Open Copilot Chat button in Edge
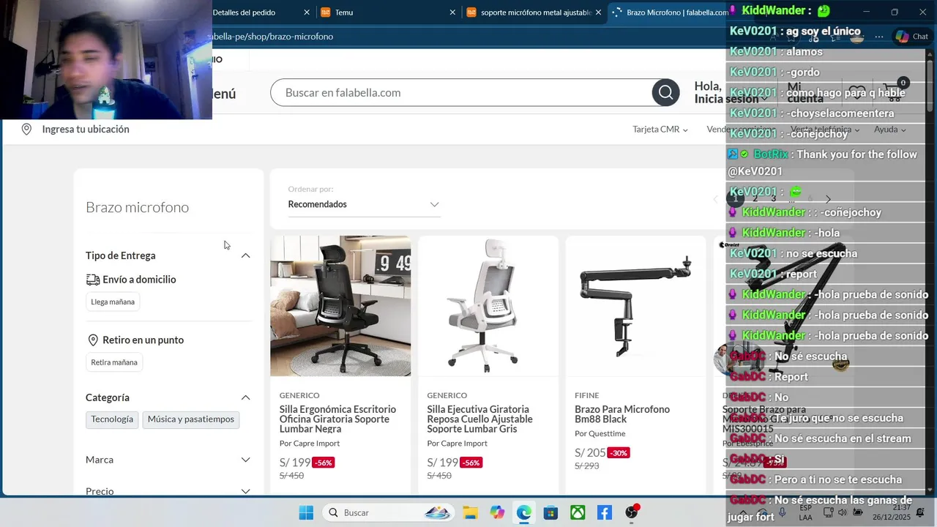Viewport: 937px width, 527px height. tap(912, 37)
